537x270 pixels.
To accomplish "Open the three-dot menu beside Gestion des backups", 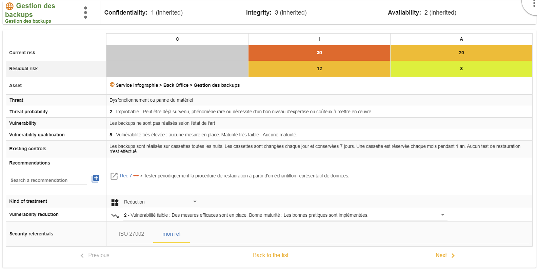I will (85, 13).
